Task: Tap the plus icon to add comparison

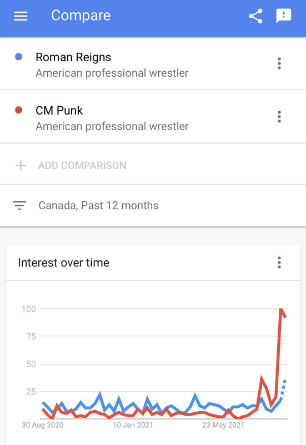Action: [x=21, y=165]
